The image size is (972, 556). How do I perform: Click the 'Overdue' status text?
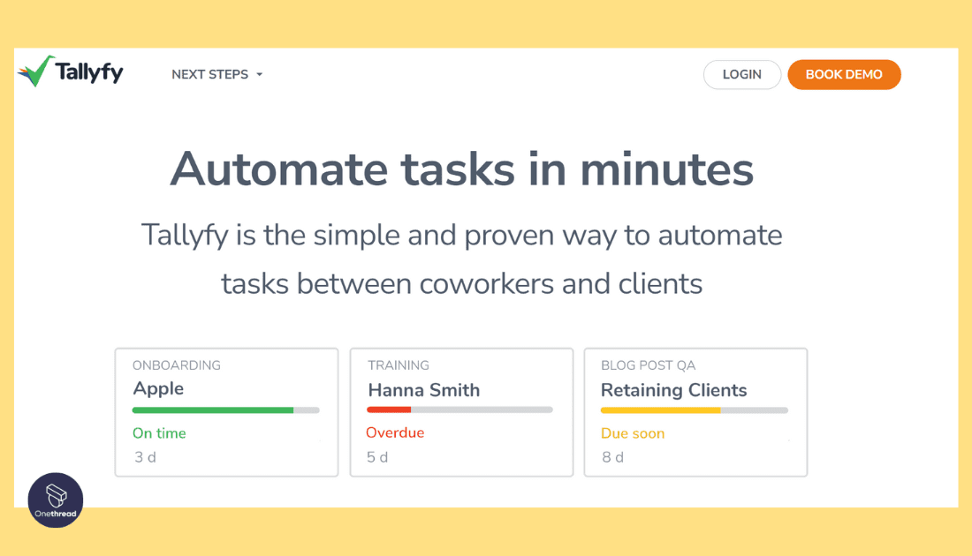[395, 432]
